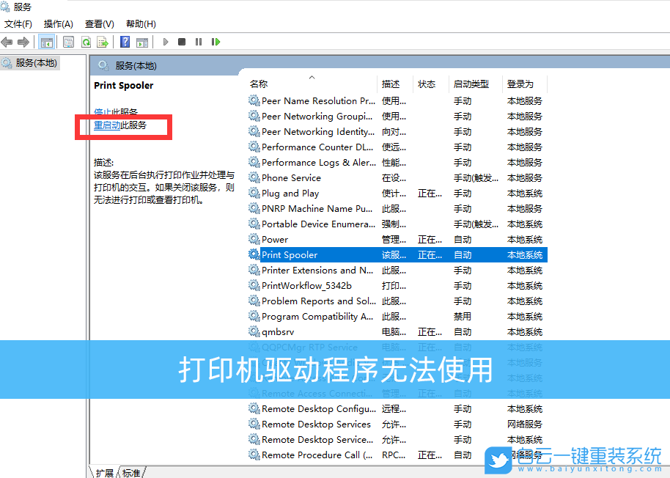This screenshot has height=478, width=670.
Task: Click the Back navigation arrow
Action: [7, 42]
